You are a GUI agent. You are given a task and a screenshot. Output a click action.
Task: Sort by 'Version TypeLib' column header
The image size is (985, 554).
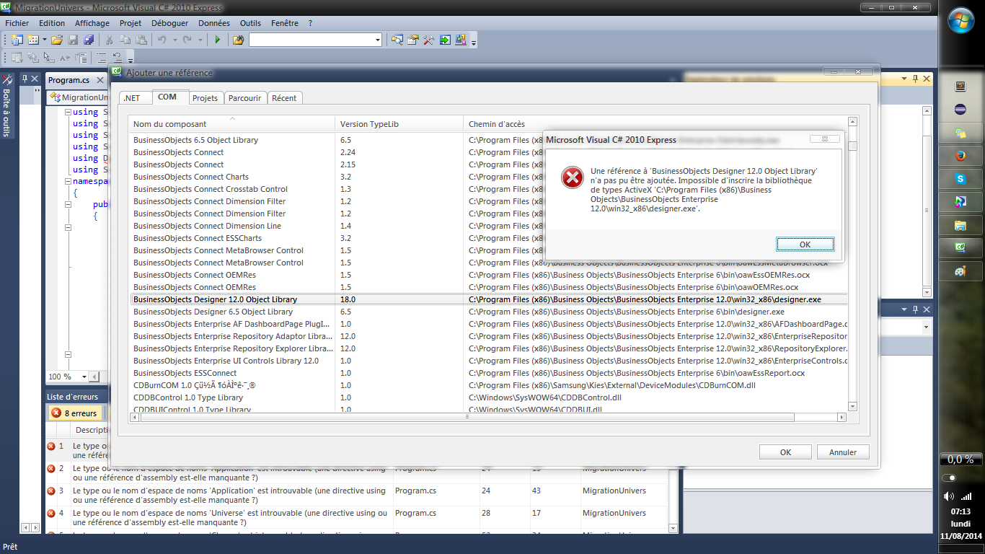(x=399, y=124)
